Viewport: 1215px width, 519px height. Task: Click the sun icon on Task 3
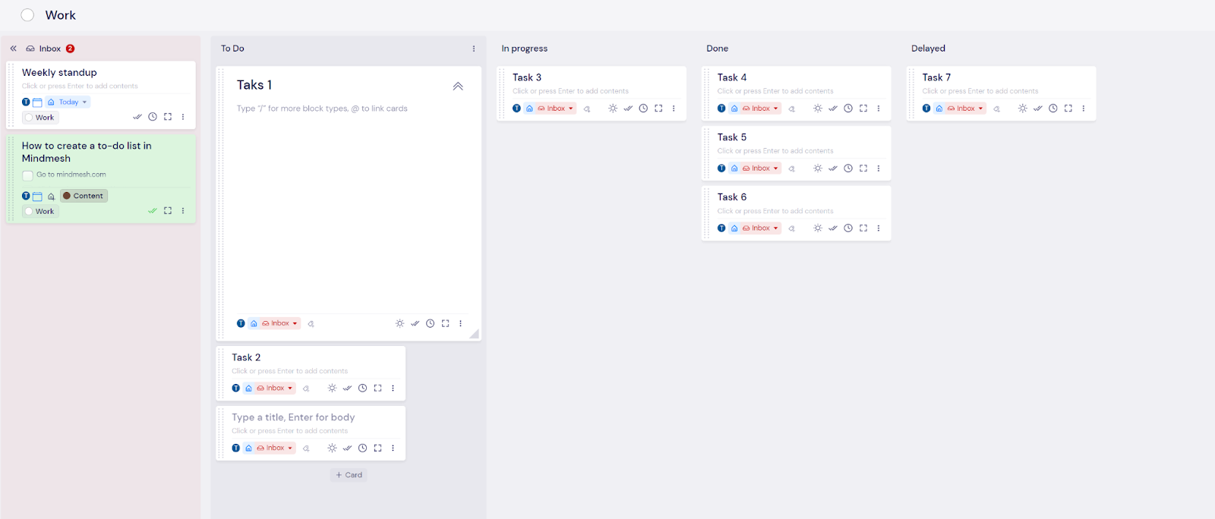613,109
